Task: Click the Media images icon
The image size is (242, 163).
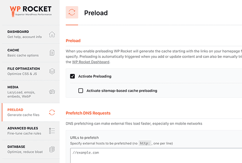Action: tap(52, 92)
